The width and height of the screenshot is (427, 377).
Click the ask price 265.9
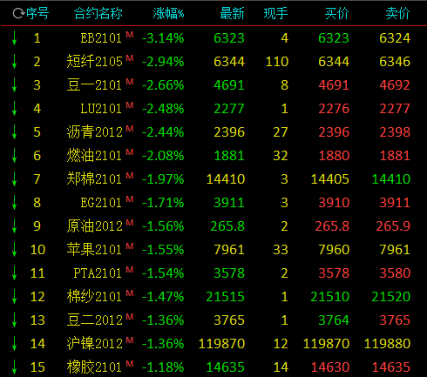[393, 226]
